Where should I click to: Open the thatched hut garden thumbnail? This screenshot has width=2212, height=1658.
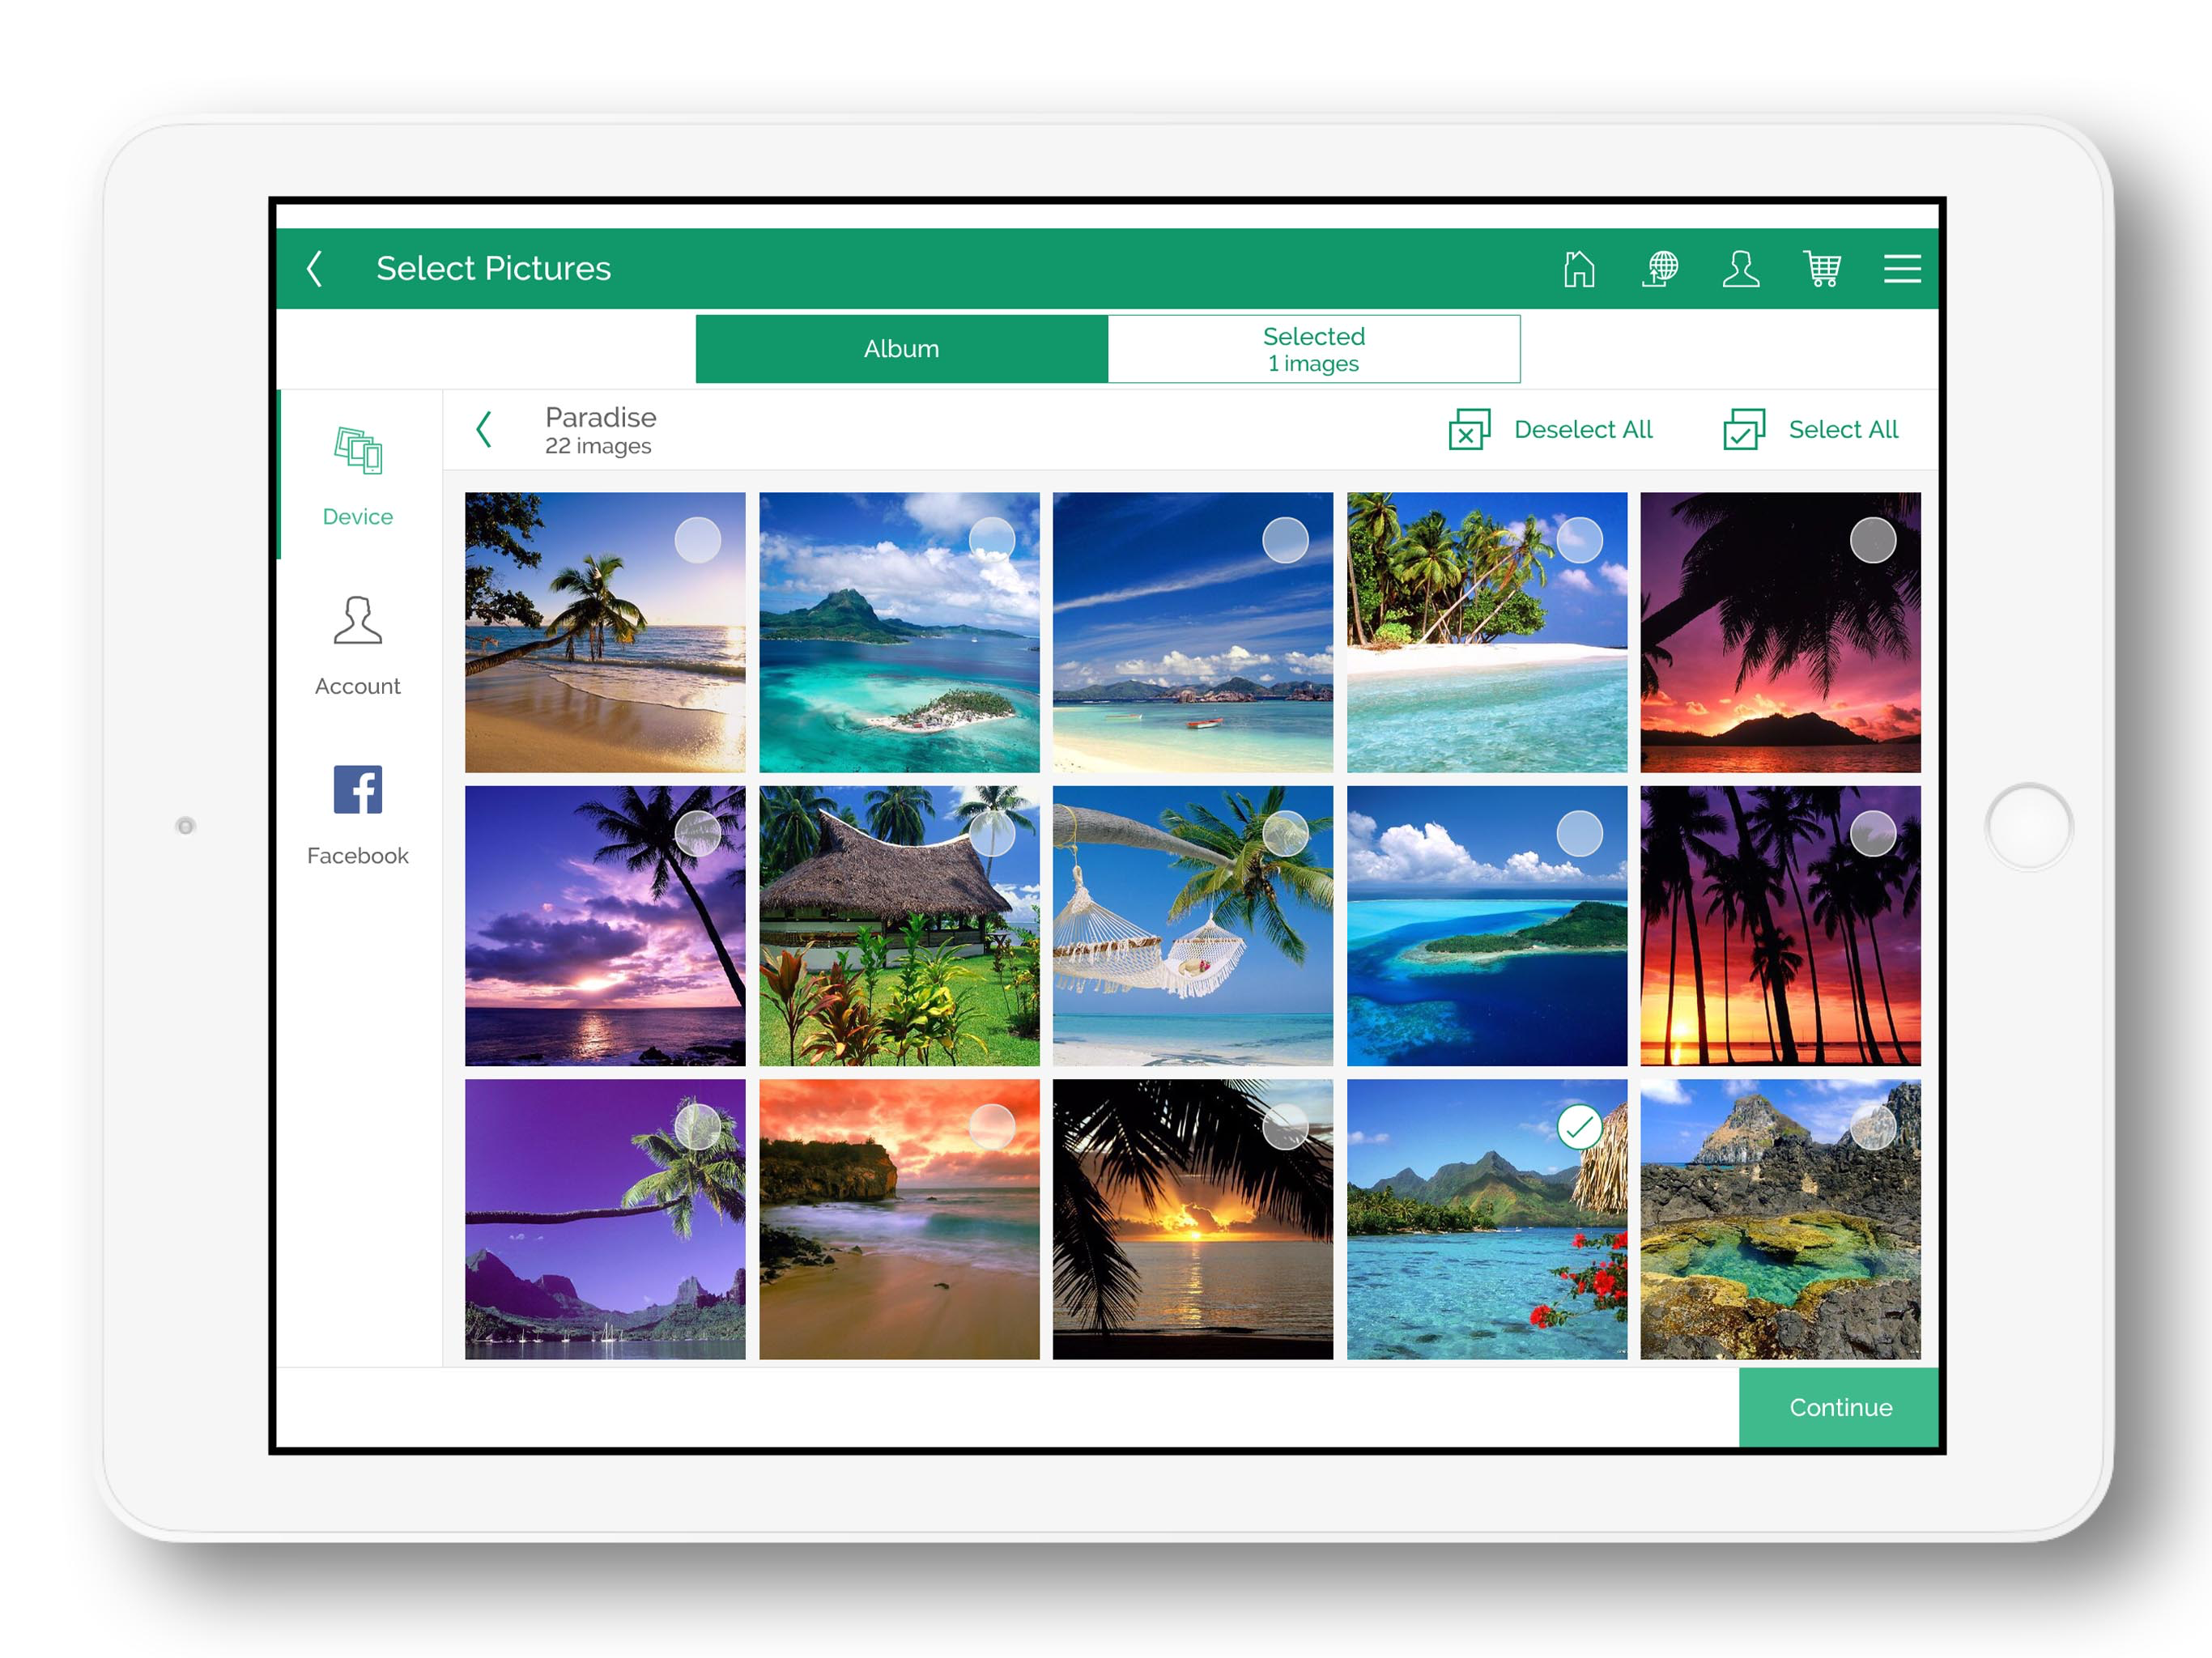pyautogui.click(x=899, y=925)
